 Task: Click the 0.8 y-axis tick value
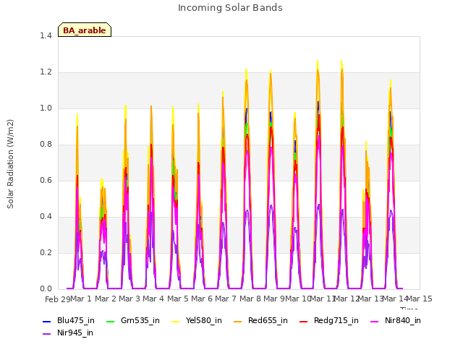click(46, 145)
